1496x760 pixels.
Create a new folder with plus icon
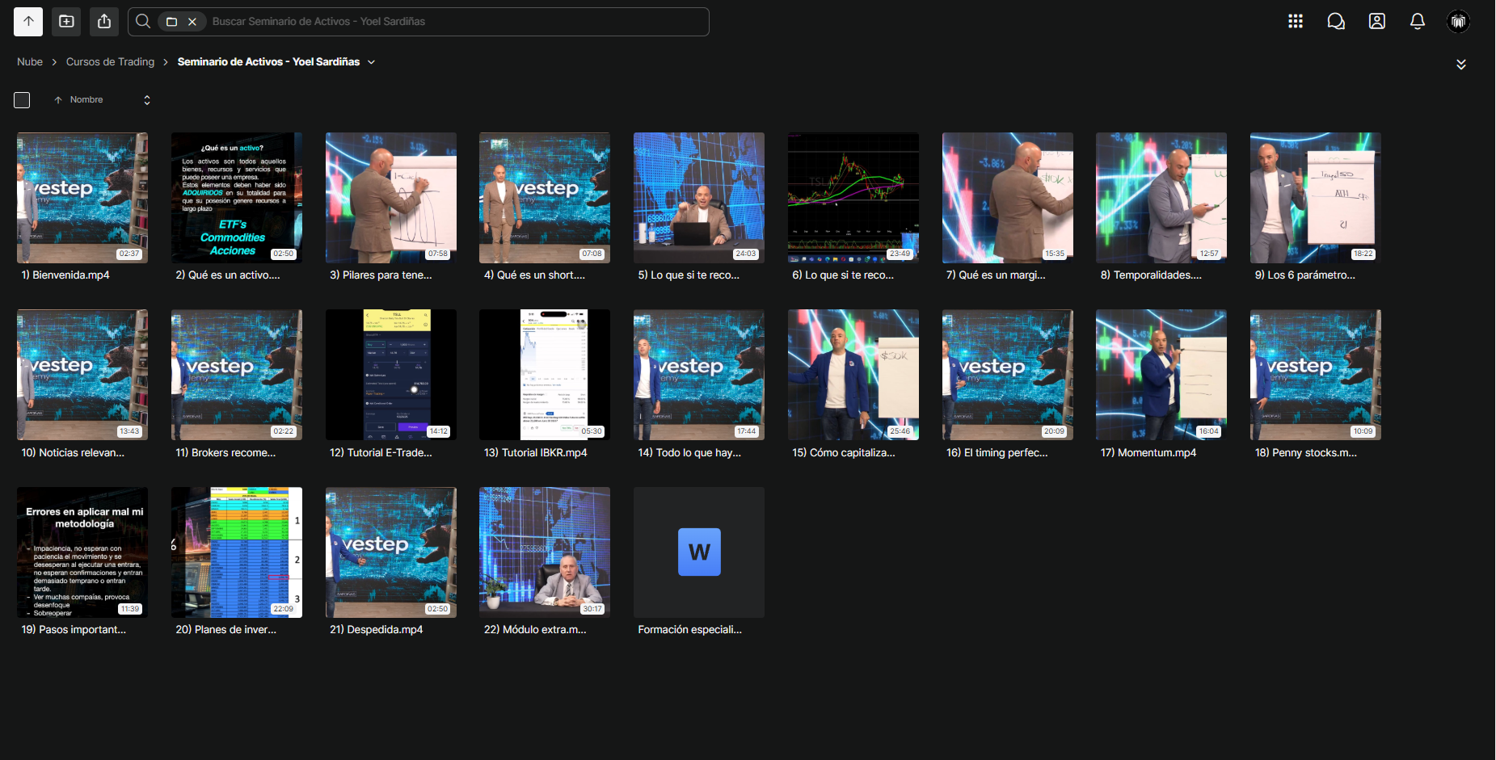coord(66,22)
